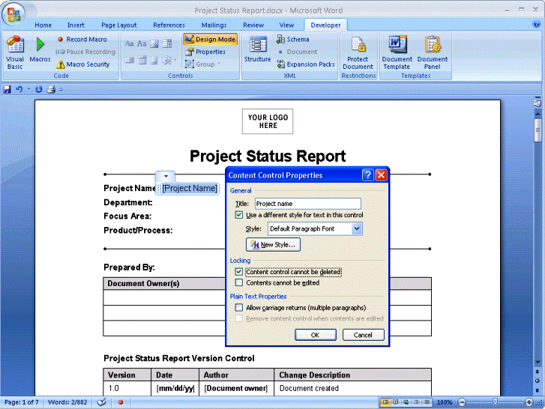Screen dimensions: 545x409
Task: Click the Office button orb
Action: pyautogui.click(x=13, y=14)
